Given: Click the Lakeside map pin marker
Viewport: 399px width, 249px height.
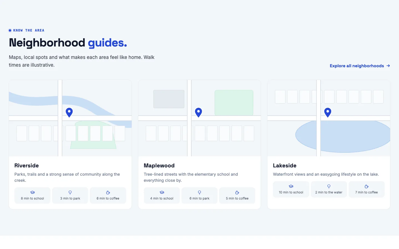Looking at the screenshot, I should coord(328,113).
